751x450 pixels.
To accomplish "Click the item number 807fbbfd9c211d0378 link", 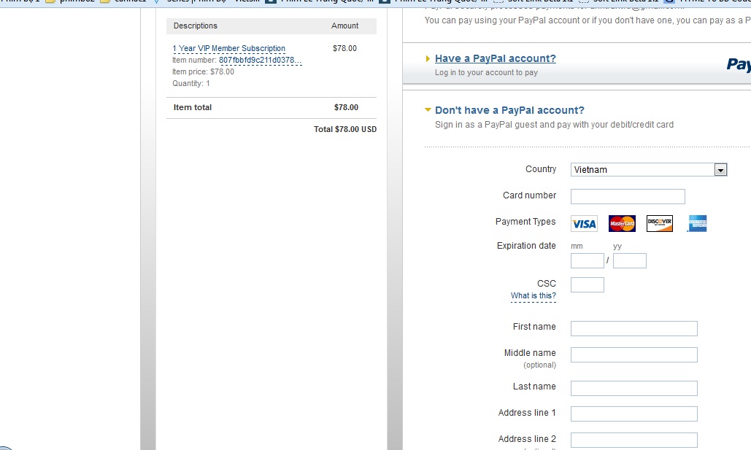I will point(261,61).
